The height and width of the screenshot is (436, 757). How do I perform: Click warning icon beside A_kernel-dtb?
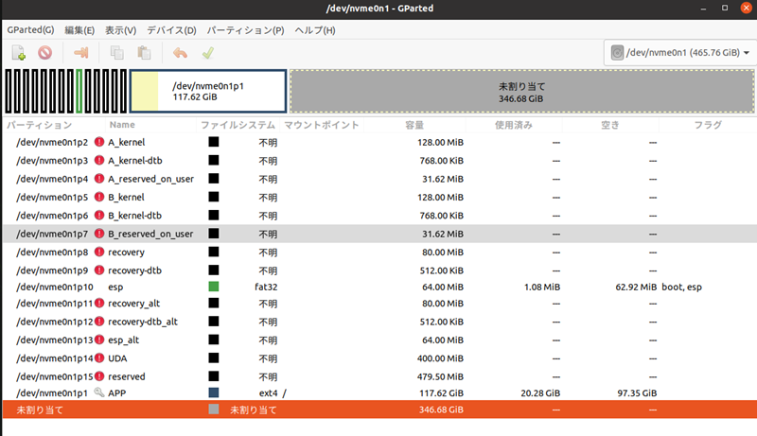(99, 160)
